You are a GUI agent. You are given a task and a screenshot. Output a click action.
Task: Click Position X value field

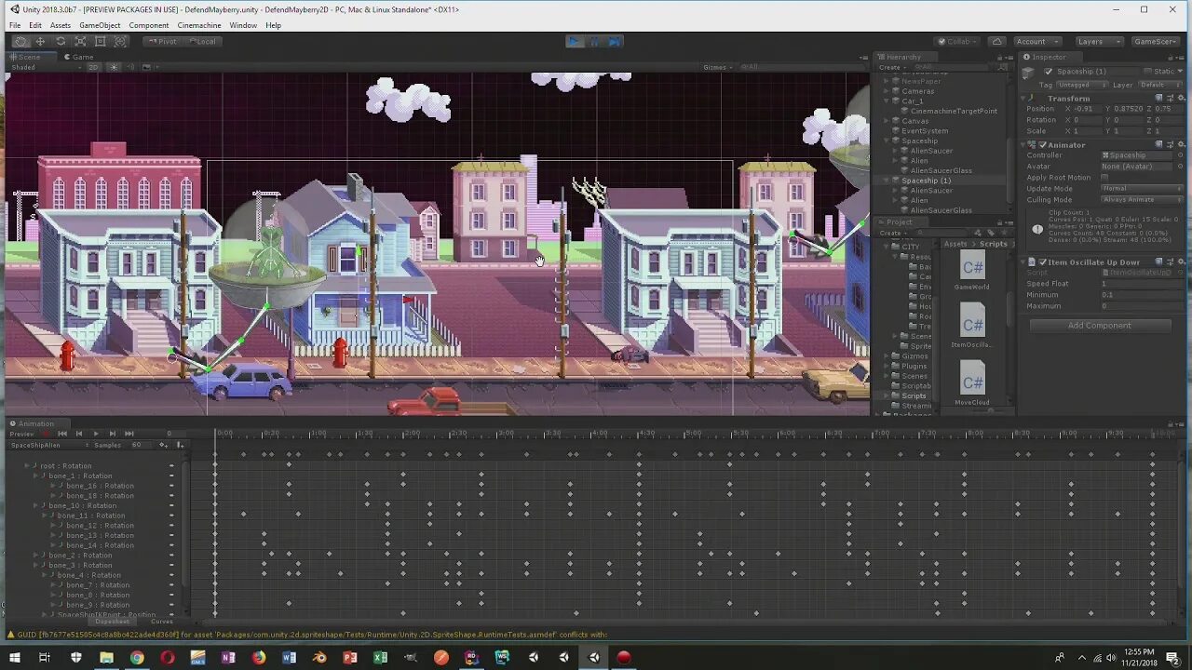pyautogui.click(x=1086, y=109)
